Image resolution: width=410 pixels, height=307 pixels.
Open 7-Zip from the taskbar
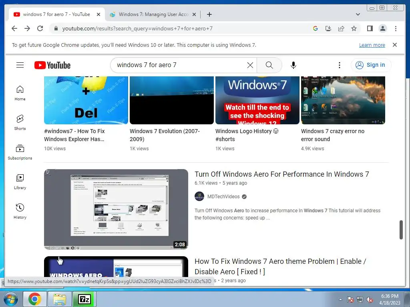[x=84, y=299]
